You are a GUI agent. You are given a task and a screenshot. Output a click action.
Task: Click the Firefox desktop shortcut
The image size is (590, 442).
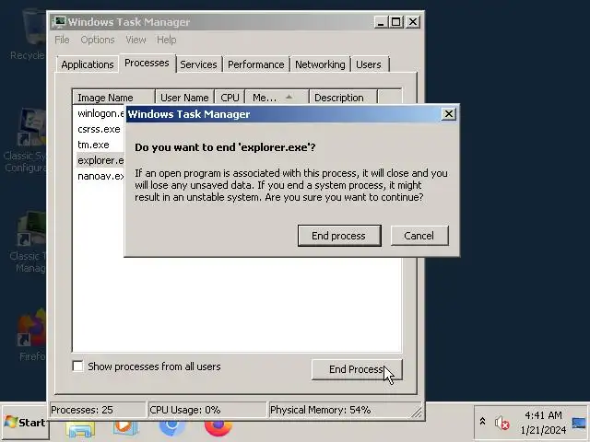31,334
